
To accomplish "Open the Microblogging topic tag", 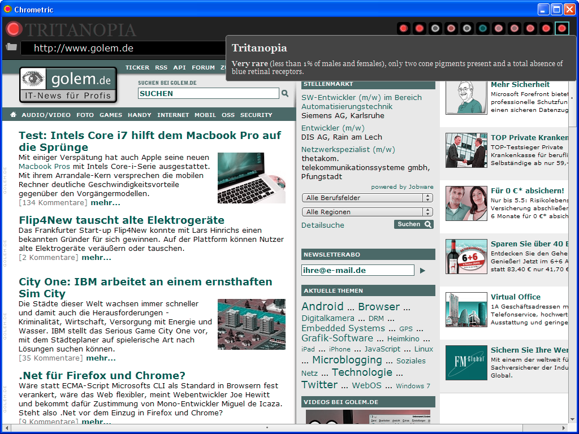I will coord(347,360).
